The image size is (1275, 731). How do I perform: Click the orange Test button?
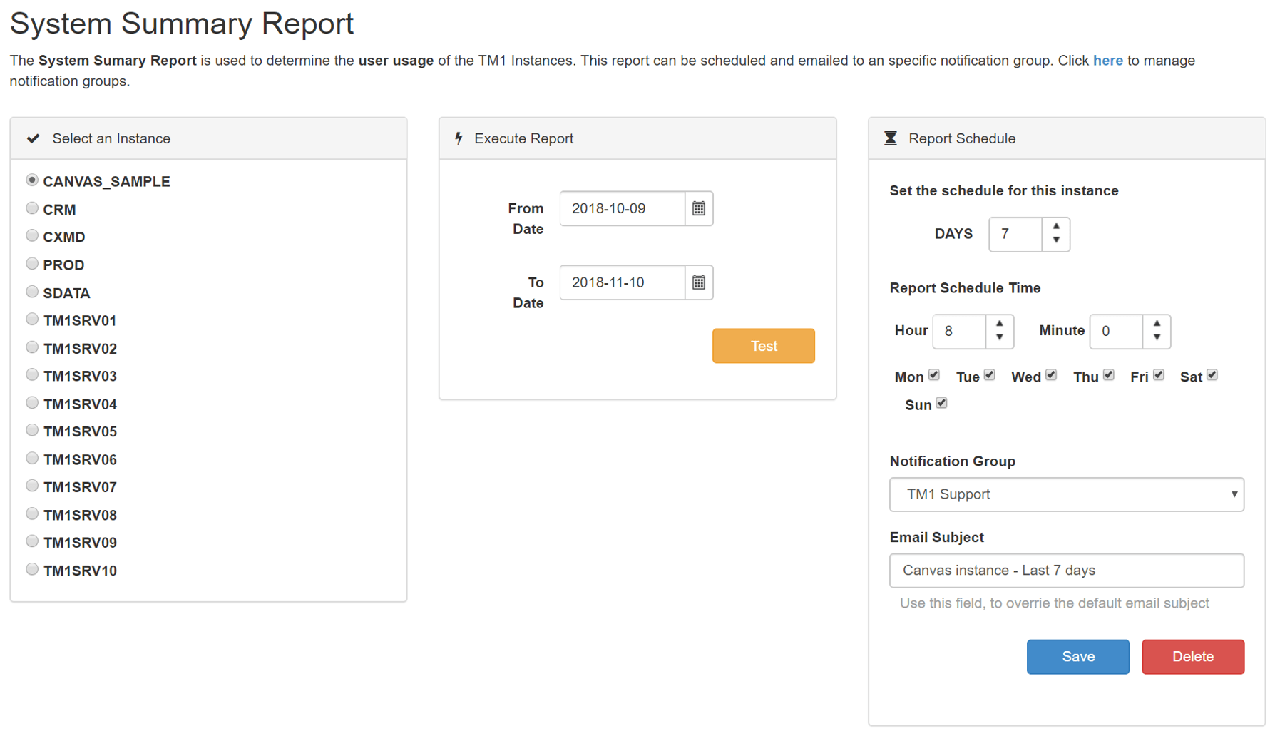(x=764, y=346)
